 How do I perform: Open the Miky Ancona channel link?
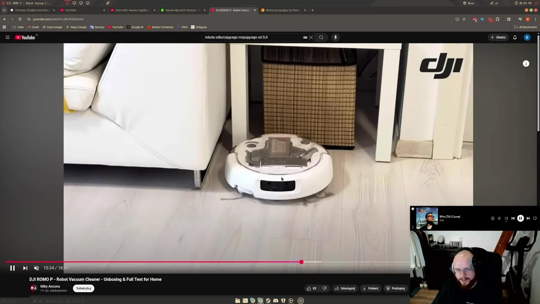(50, 286)
